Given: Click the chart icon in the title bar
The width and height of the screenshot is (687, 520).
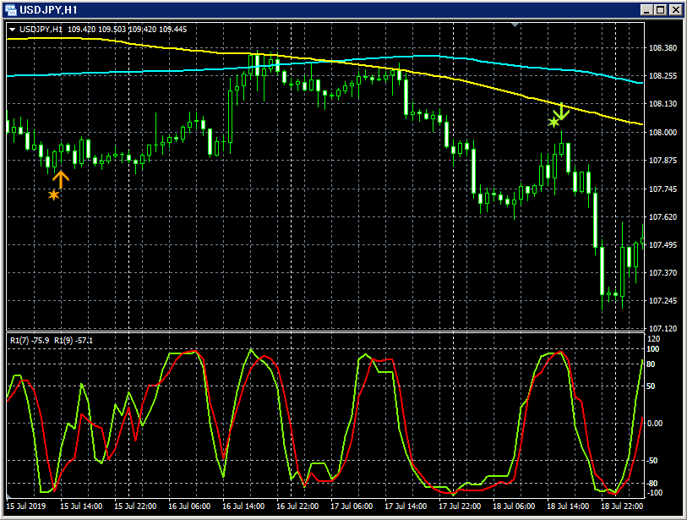Looking at the screenshot, I should (12, 11).
